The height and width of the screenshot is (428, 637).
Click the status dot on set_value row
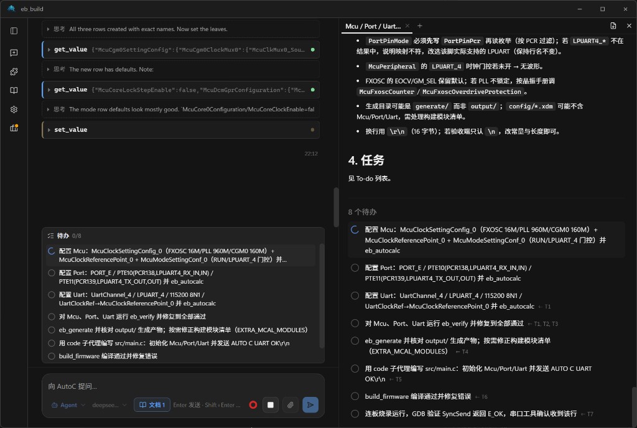pyautogui.click(x=312, y=130)
